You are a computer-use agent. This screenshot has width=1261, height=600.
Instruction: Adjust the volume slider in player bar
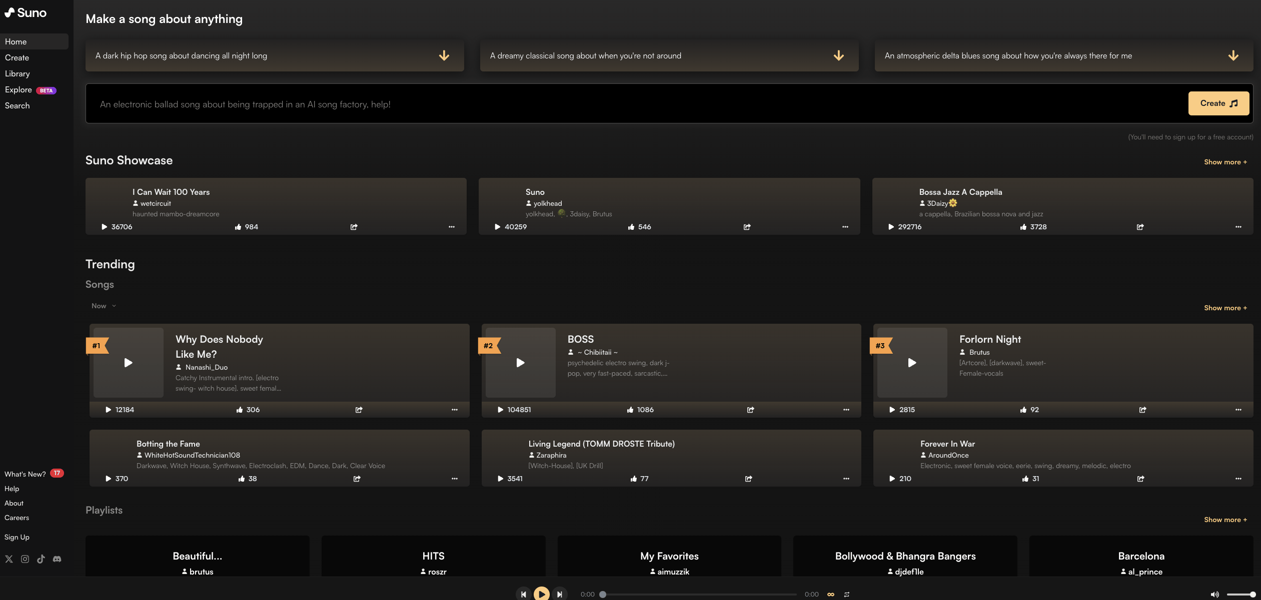pyautogui.click(x=1241, y=595)
